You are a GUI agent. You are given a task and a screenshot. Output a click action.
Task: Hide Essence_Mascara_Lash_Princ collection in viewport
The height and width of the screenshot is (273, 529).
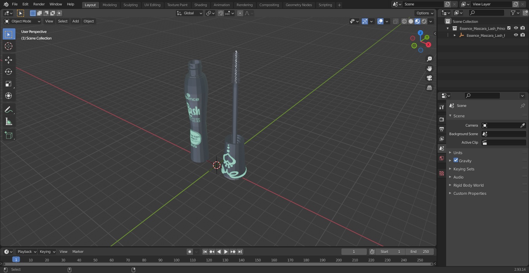tap(516, 28)
